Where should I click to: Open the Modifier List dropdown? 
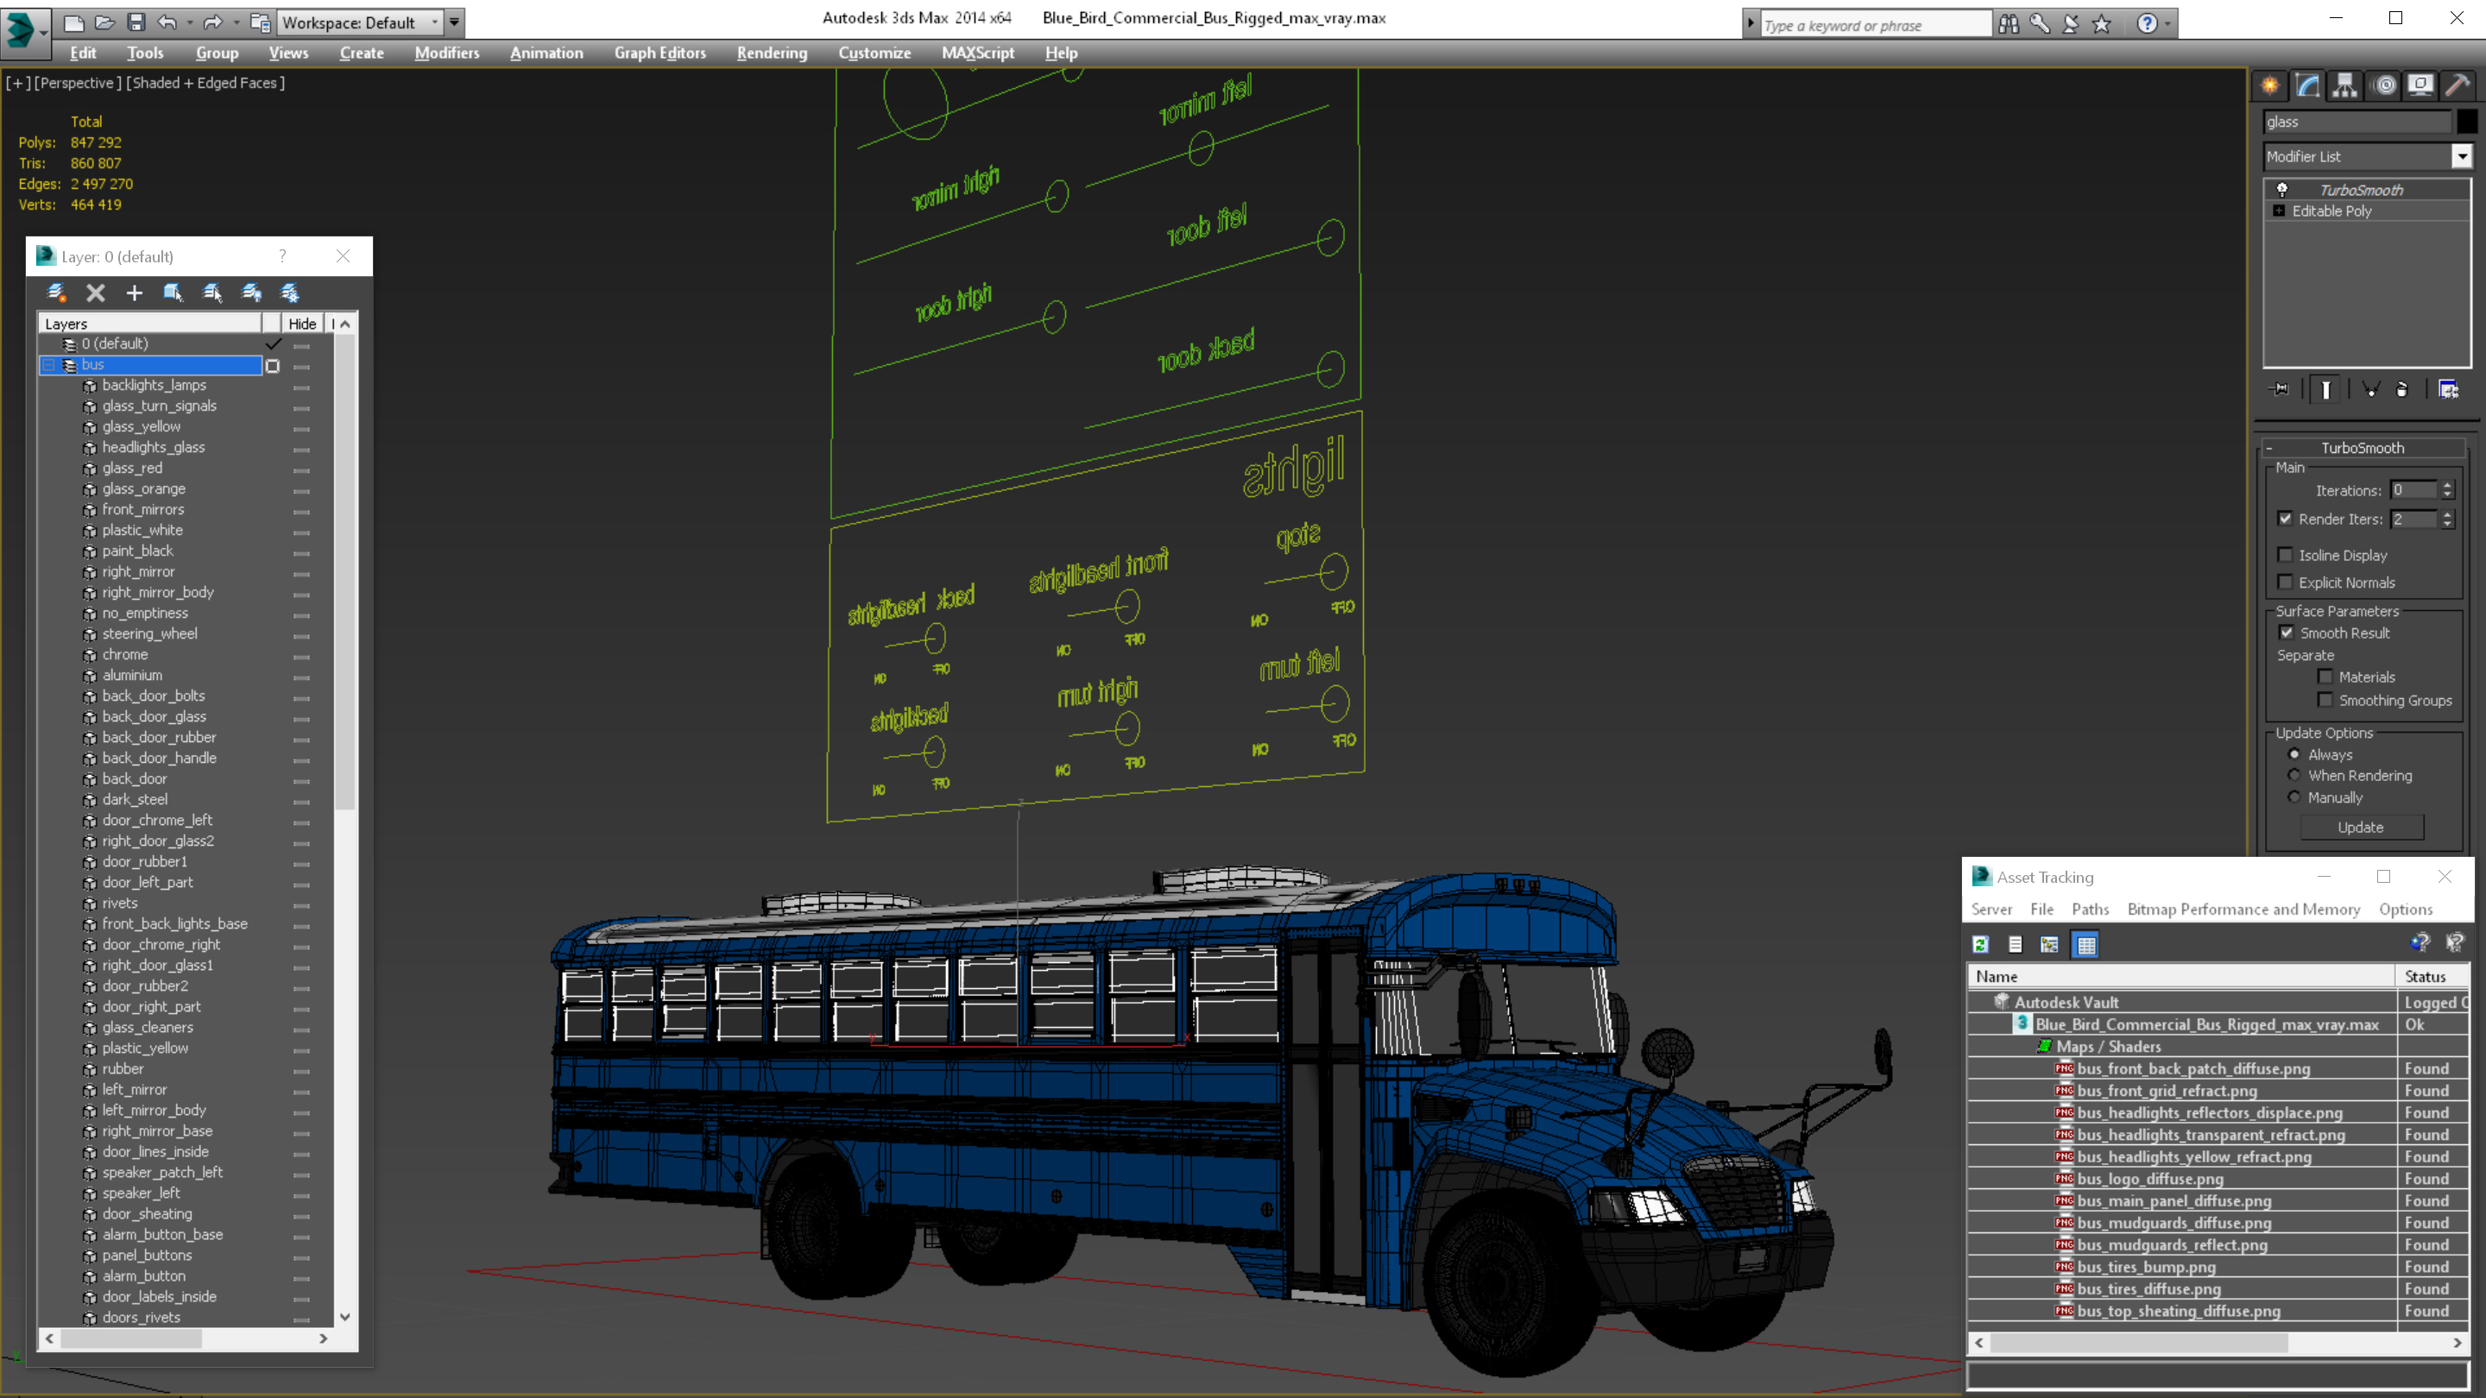tap(2462, 156)
